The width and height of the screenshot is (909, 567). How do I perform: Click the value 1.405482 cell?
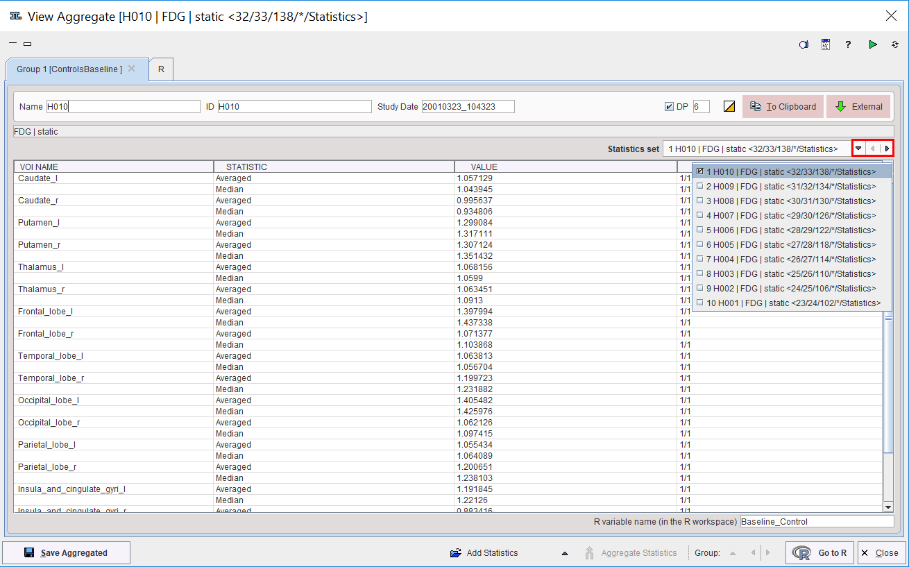point(566,400)
